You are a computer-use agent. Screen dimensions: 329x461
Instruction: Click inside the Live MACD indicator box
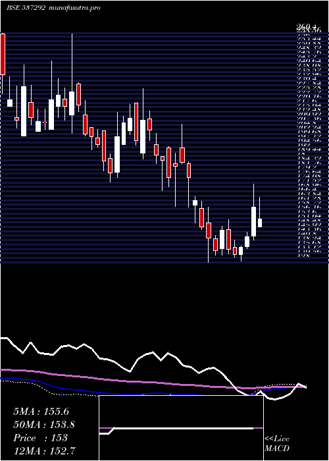181,428
